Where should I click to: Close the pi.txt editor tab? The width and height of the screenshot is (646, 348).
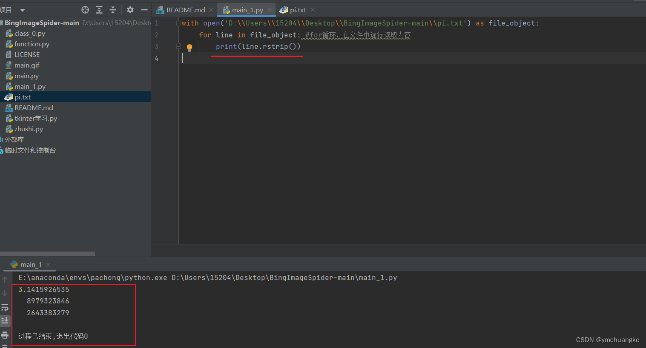point(313,10)
